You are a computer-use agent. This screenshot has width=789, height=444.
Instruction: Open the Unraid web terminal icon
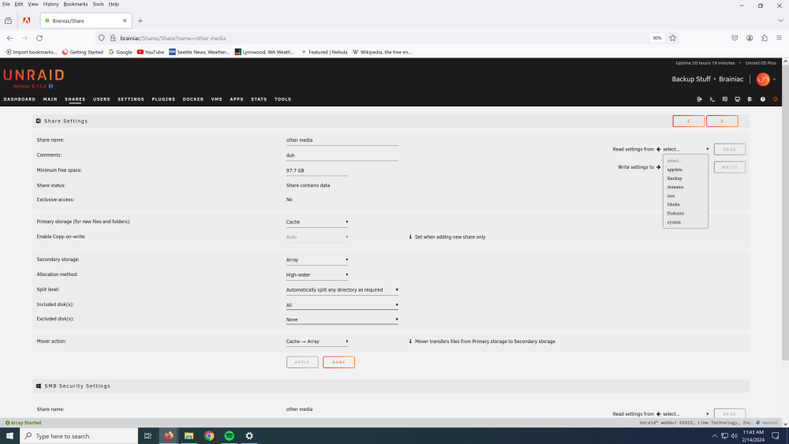[712, 99]
